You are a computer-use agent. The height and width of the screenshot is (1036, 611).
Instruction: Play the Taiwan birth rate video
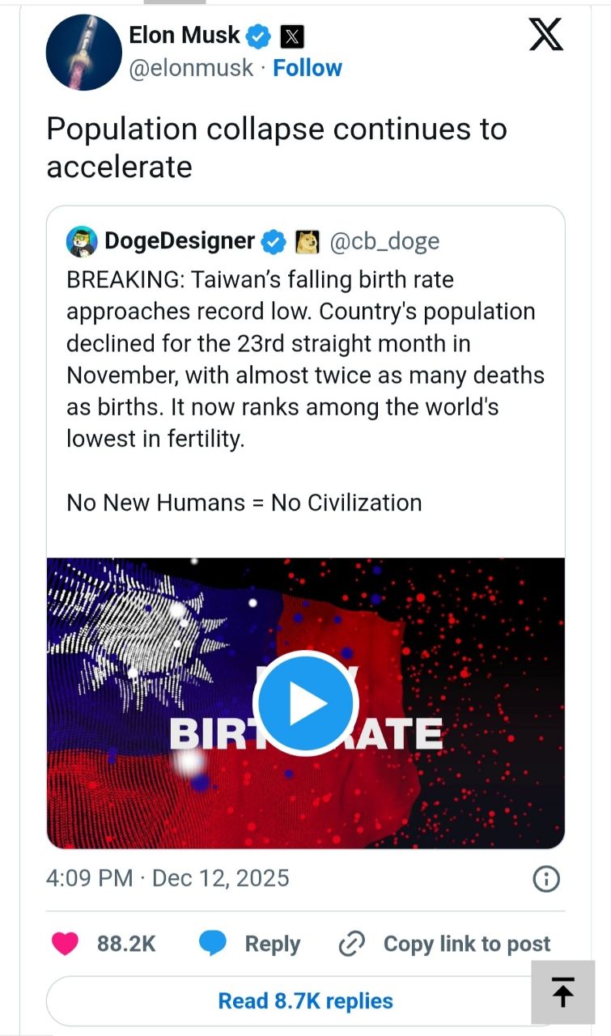305,703
